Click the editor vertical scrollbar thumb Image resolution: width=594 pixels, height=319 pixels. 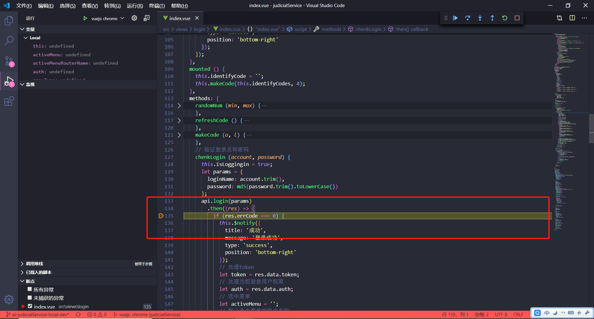592,129
